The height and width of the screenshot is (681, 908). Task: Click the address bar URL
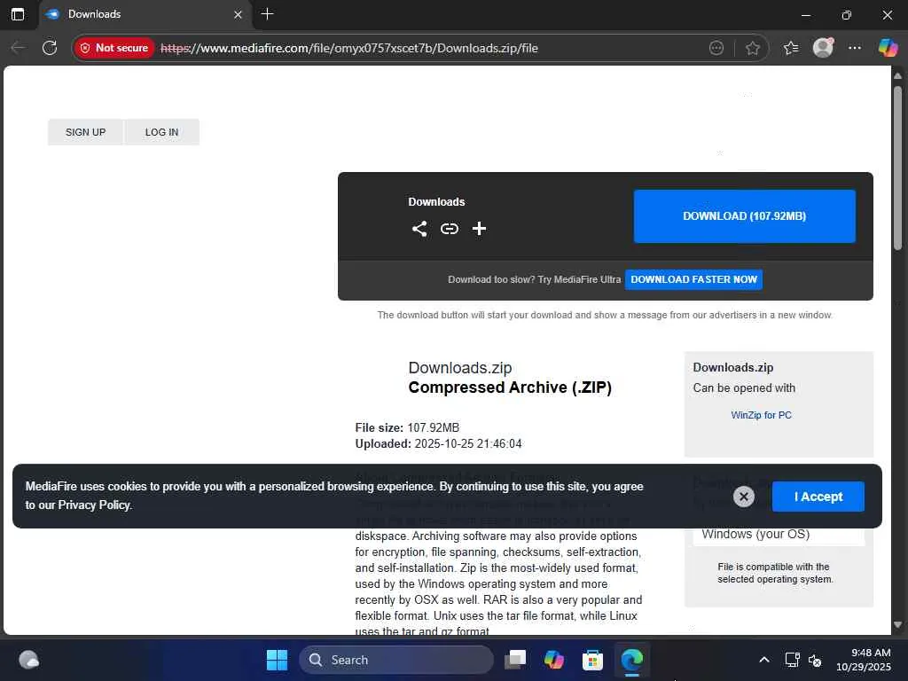point(349,48)
